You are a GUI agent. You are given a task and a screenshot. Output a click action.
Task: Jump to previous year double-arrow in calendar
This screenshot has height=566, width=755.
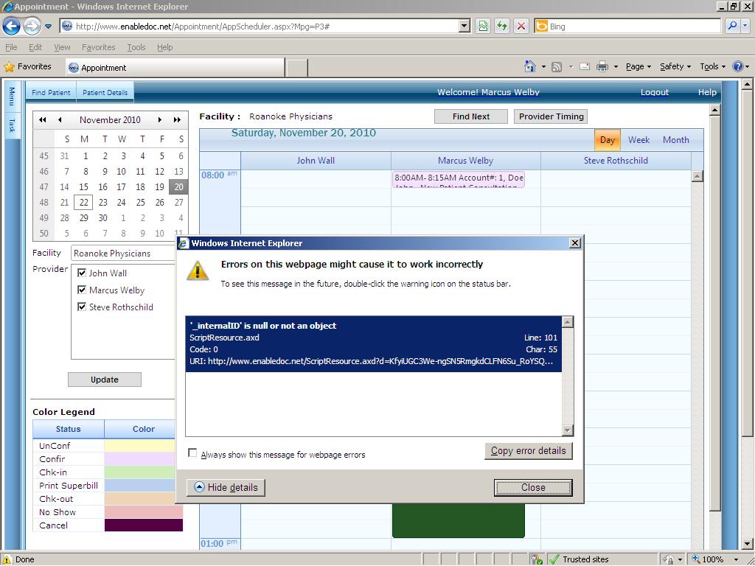click(x=43, y=120)
